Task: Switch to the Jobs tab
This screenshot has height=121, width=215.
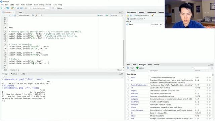Action: (23, 74)
